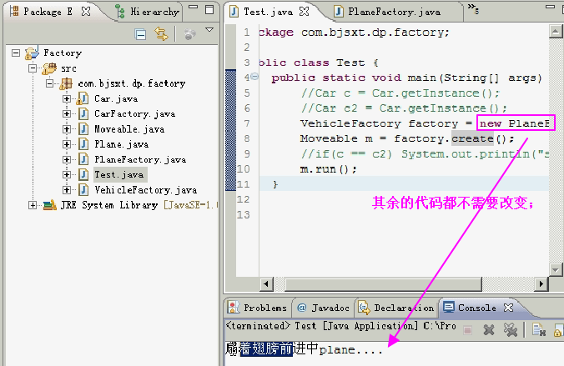This screenshot has height=366, width=564.
Task: Click the com.bjsxt.dp.factory package icon
Action: (66, 83)
